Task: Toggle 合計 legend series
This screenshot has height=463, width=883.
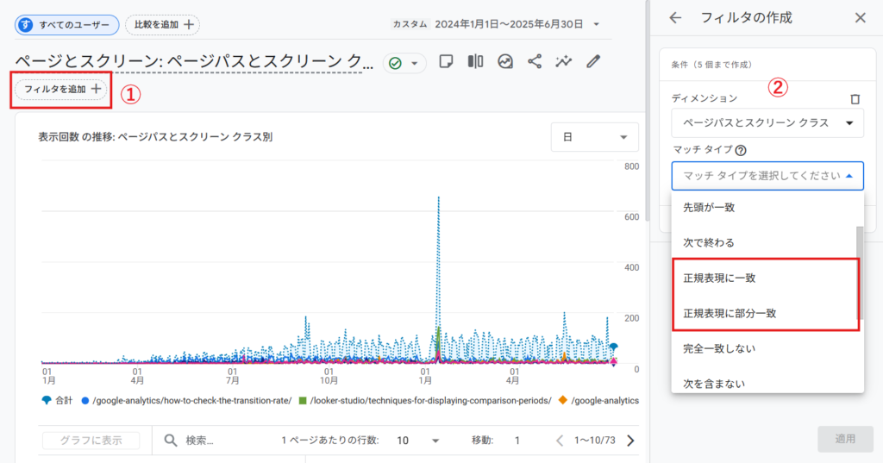Action: [x=58, y=400]
